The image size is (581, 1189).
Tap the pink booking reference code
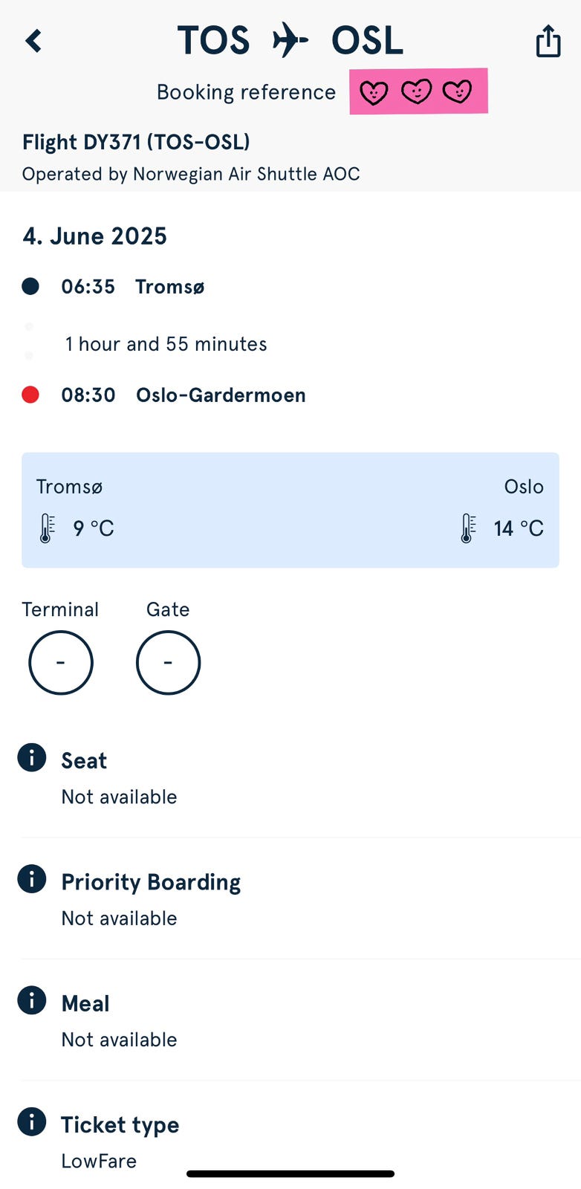(x=418, y=91)
